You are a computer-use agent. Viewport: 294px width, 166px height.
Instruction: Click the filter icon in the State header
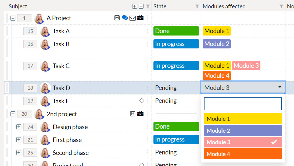point(197,6)
